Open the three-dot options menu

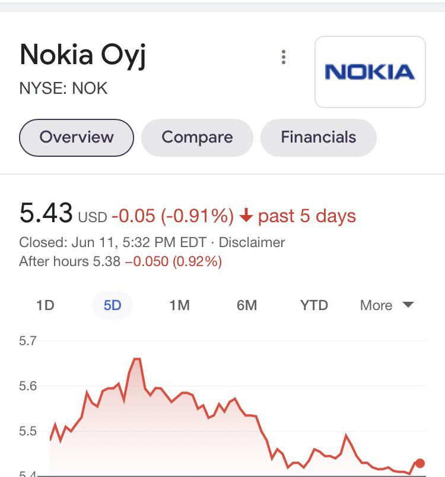pos(284,58)
